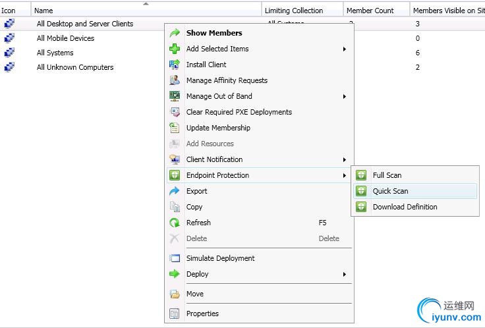Click the Update Membership icon
This screenshot has width=485, height=328.
point(175,128)
